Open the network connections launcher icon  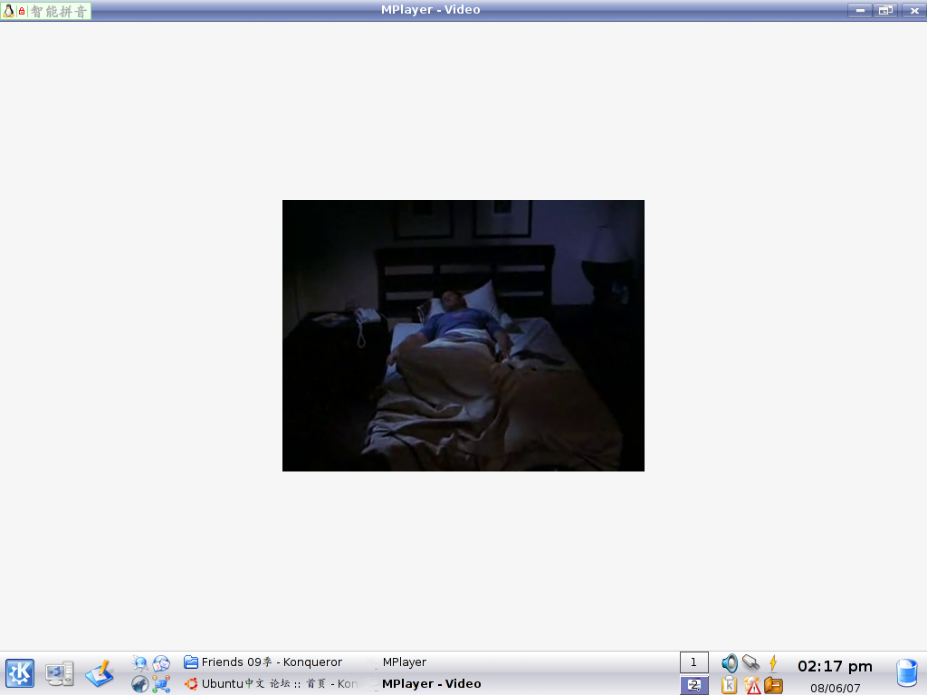[161, 684]
